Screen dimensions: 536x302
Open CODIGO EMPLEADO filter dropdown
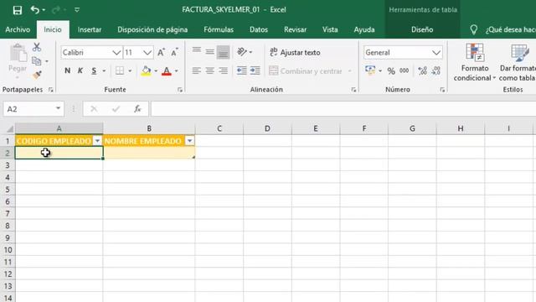(x=97, y=141)
